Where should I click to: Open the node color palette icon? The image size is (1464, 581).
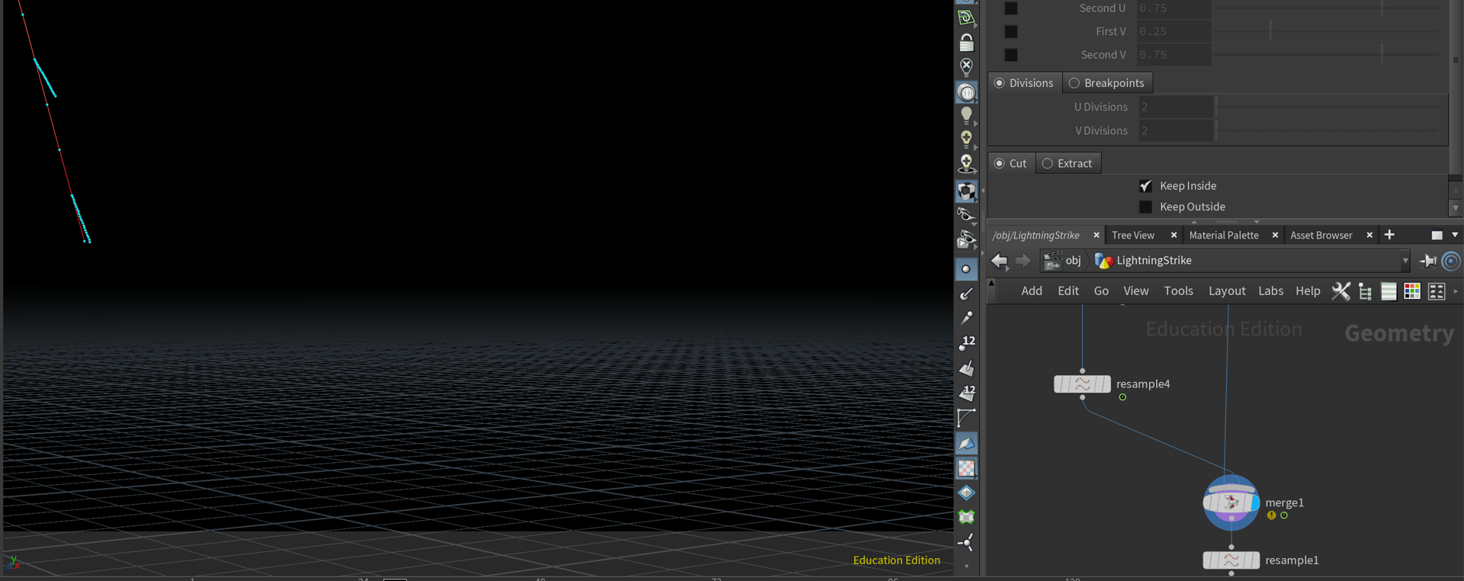[x=1412, y=291]
